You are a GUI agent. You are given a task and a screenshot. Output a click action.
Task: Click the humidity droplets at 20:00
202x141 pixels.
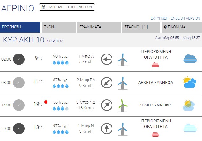(61, 131)
